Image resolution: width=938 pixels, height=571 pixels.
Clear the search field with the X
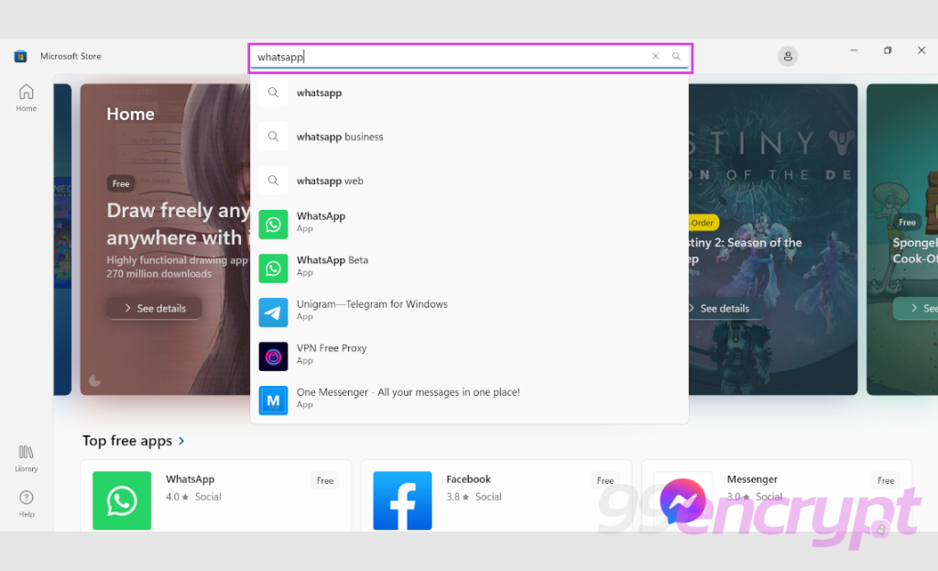(655, 56)
